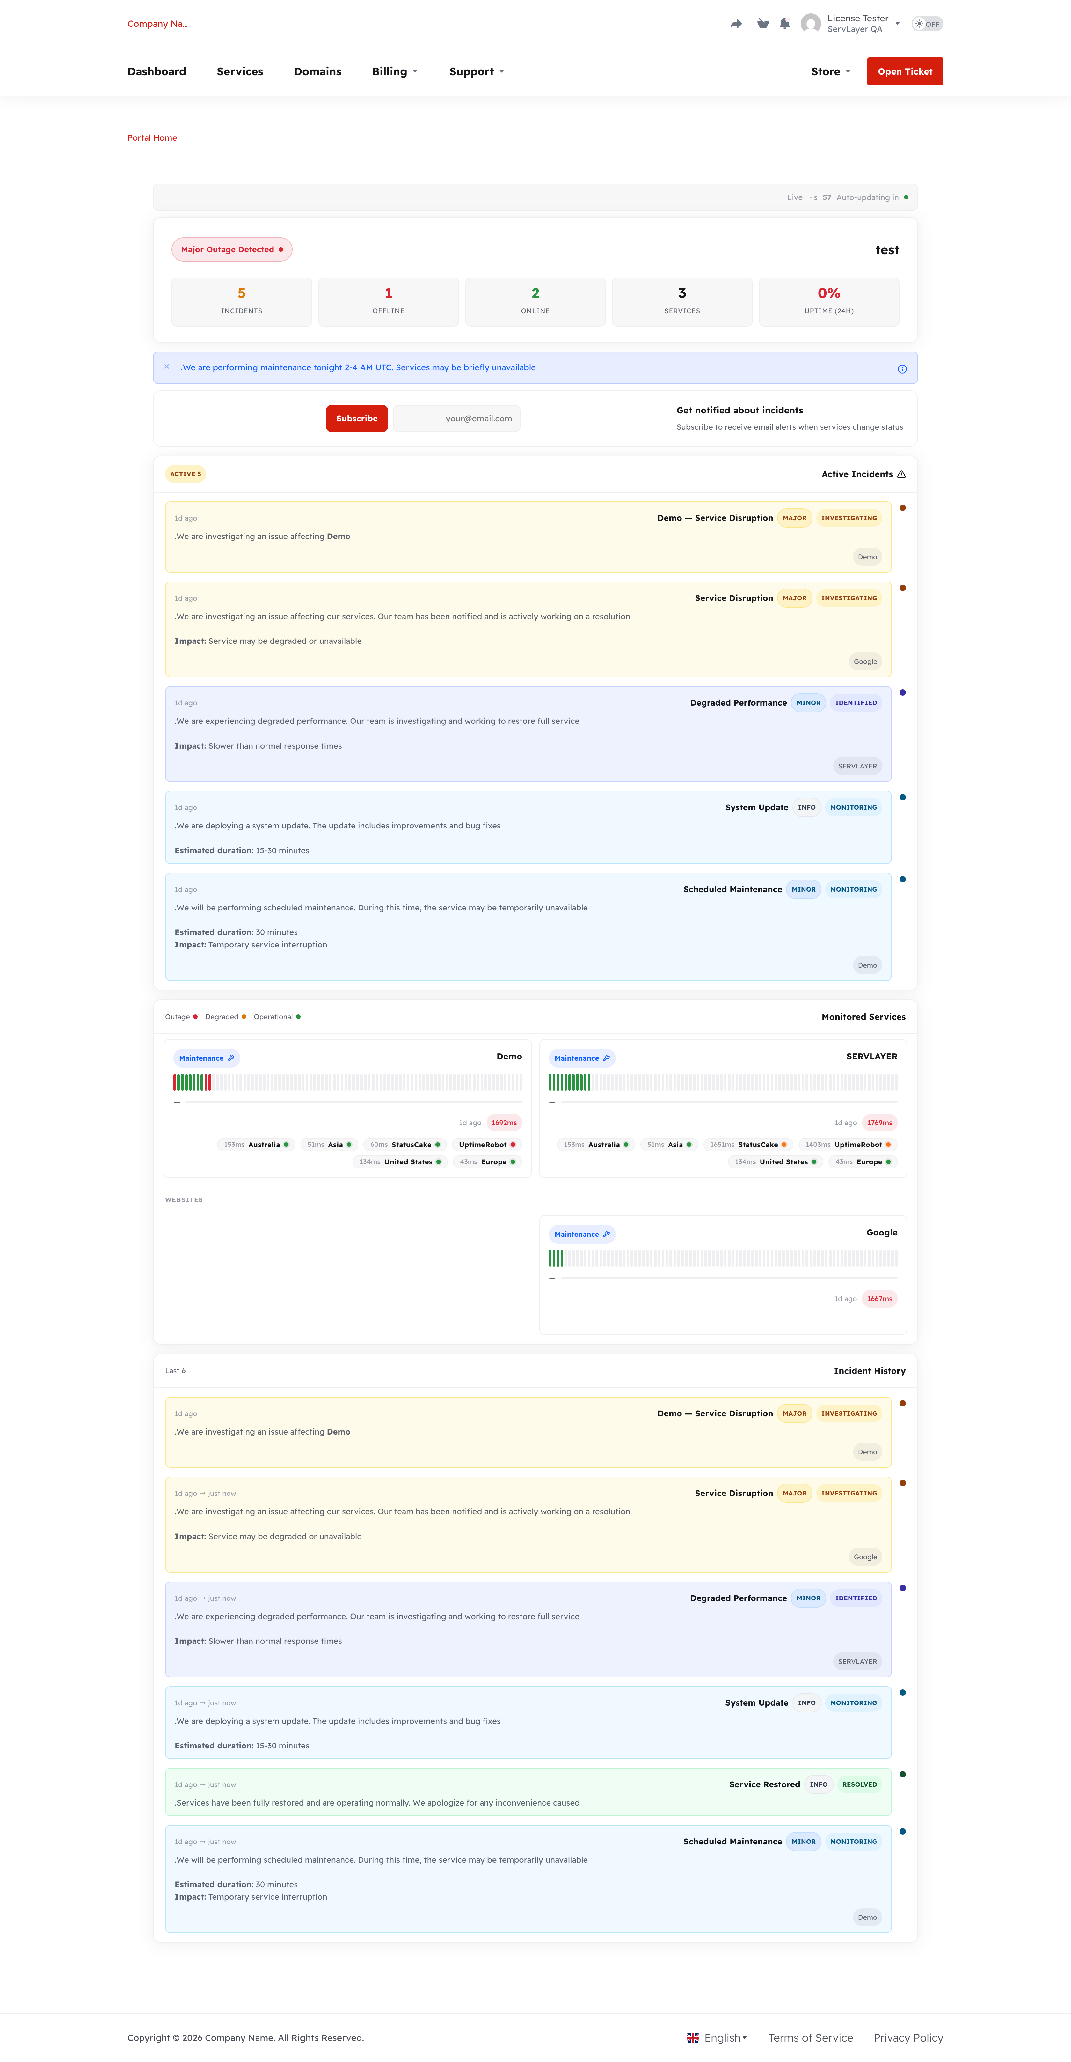Toggle the dark mode OFF switch
1071x2062 pixels.
[927, 24]
